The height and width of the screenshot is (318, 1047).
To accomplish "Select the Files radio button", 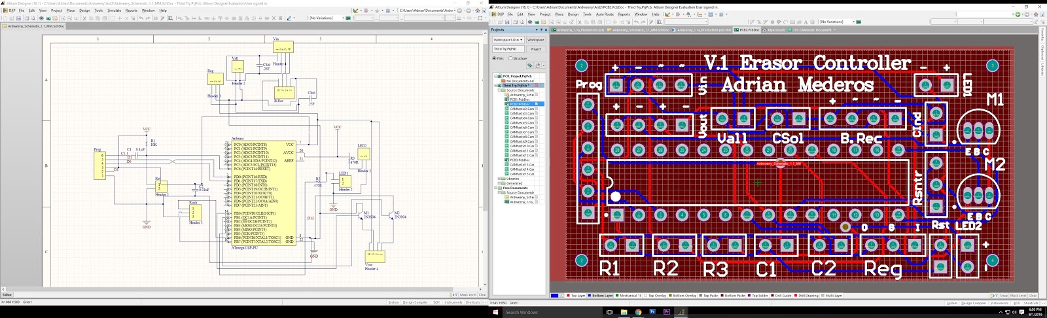I will coord(494,58).
